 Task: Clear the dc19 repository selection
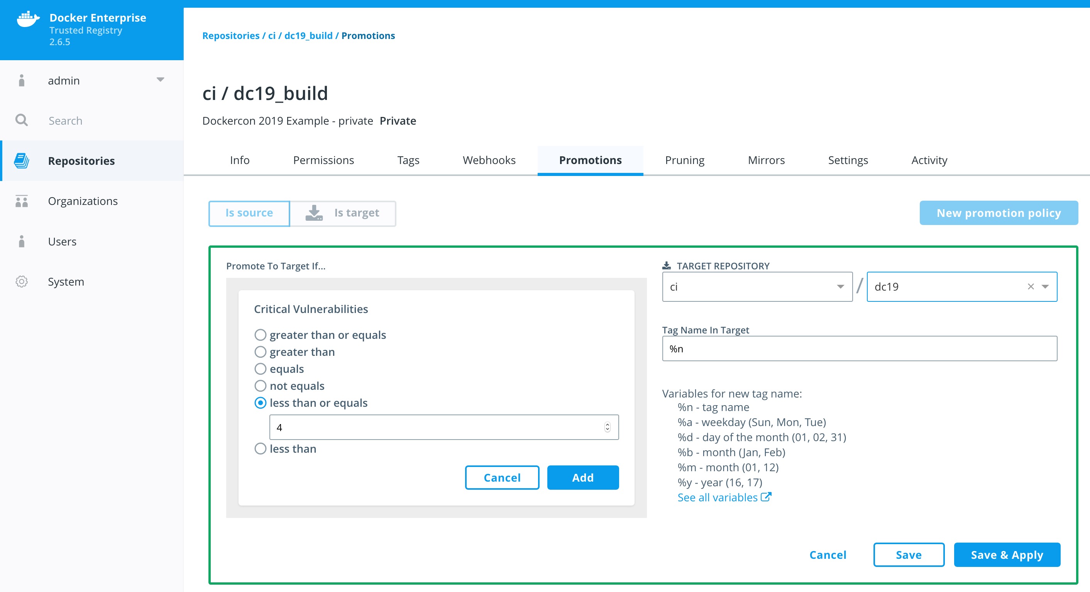coord(1031,286)
